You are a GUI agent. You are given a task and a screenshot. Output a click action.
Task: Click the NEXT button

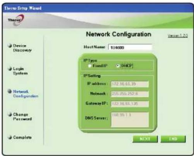click(x=145, y=139)
